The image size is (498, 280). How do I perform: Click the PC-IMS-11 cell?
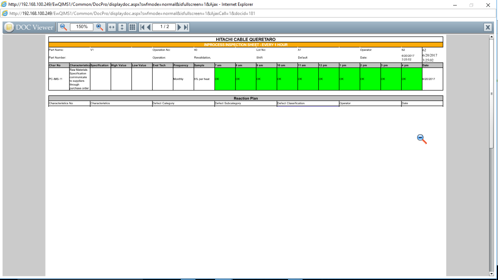(59, 79)
